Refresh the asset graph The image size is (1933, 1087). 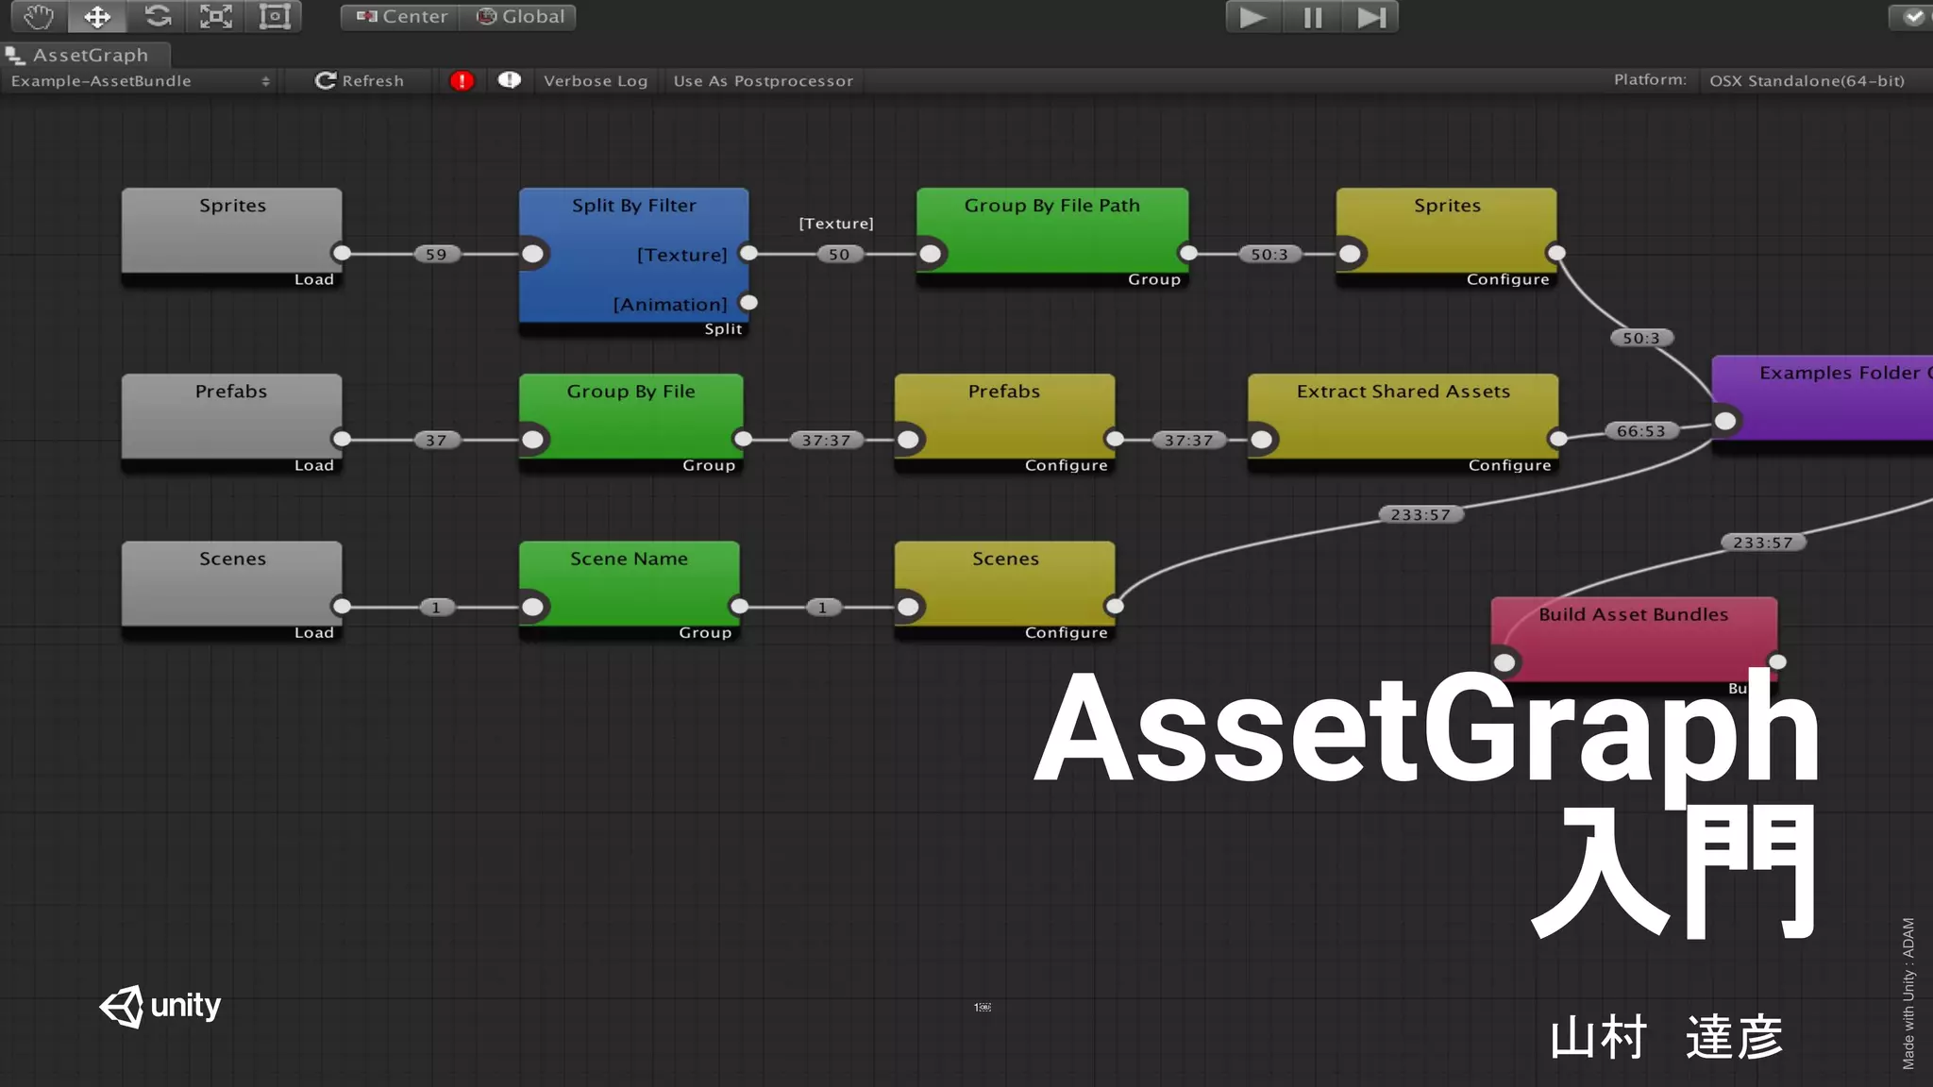tap(359, 81)
